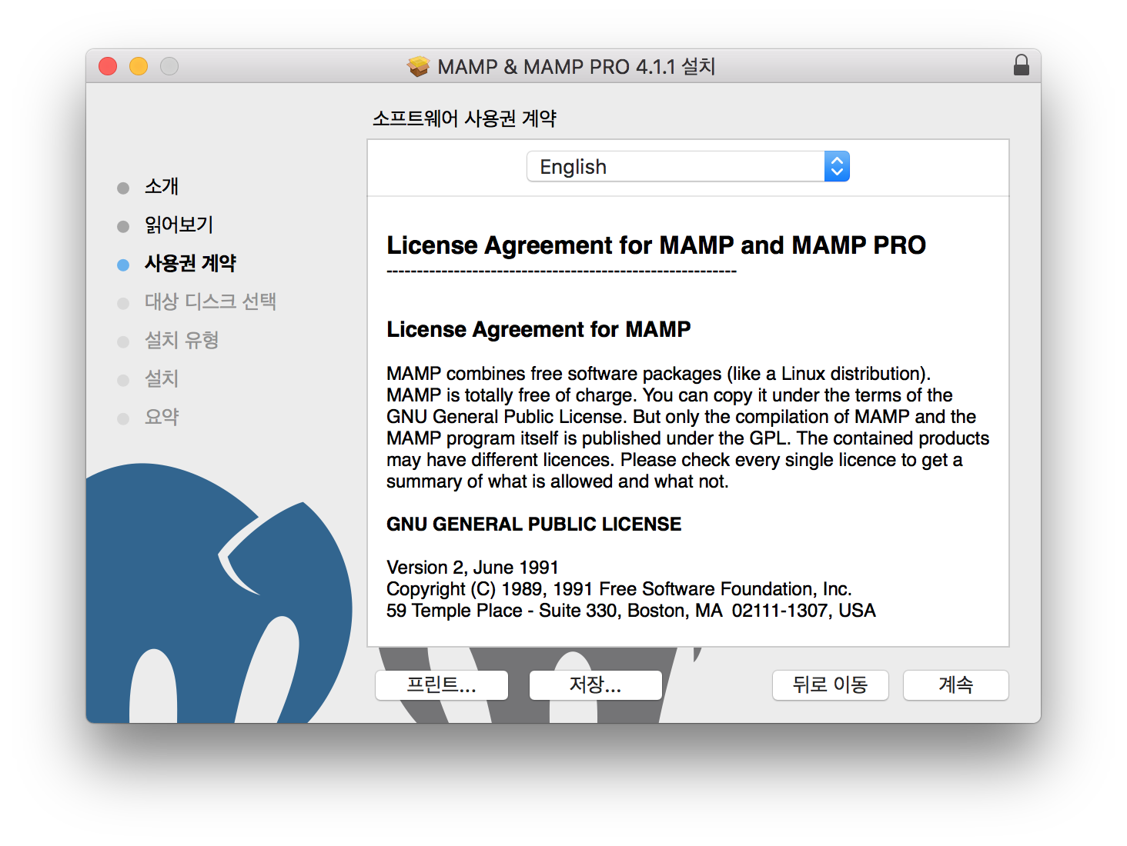Select the 설치 step in the sidebar
Screen dimensions: 1127x846
click(162, 379)
